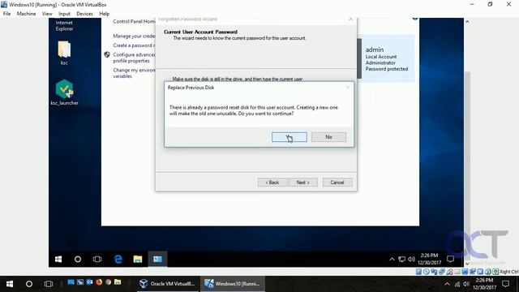
Task: Click guest volume tray icon
Action: pos(411,260)
